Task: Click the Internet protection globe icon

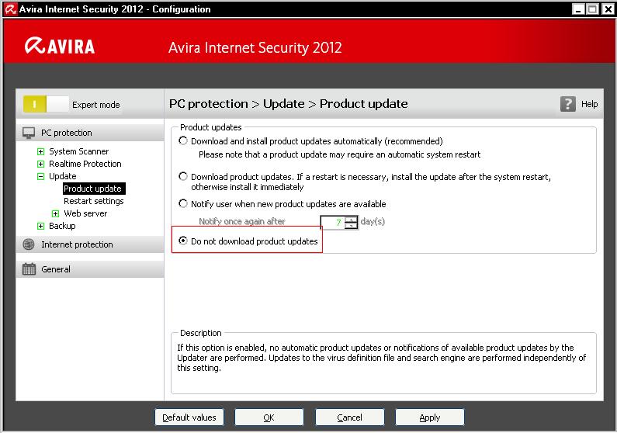Action: pos(29,244)
